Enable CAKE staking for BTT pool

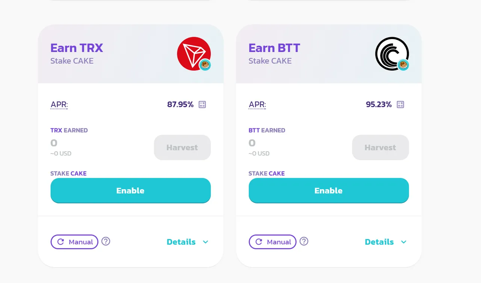tap(329, 191)
